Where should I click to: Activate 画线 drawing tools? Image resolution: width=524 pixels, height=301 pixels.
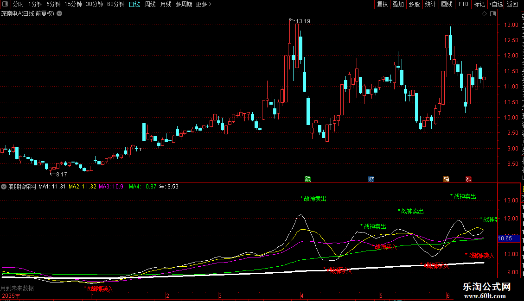point(447,4)
